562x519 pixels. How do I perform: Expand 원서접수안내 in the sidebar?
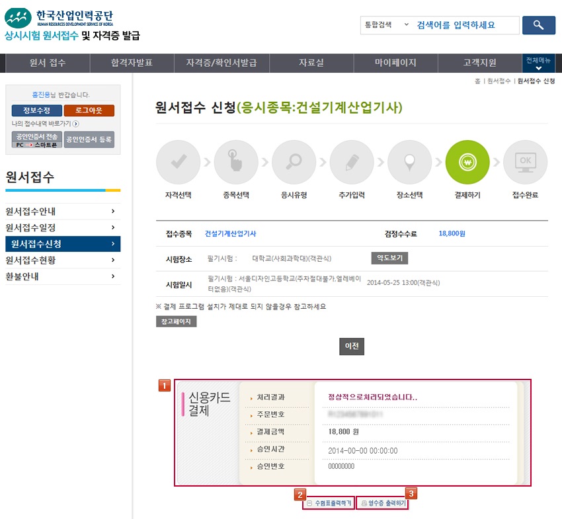(x=62, y=212)
